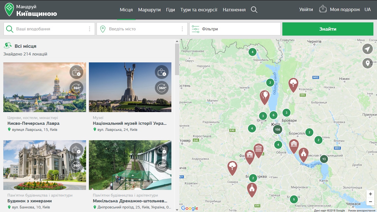Screen dimensions: 377x212
Task: Open the Моя подорож link
Action: click(x=345, y=10)
